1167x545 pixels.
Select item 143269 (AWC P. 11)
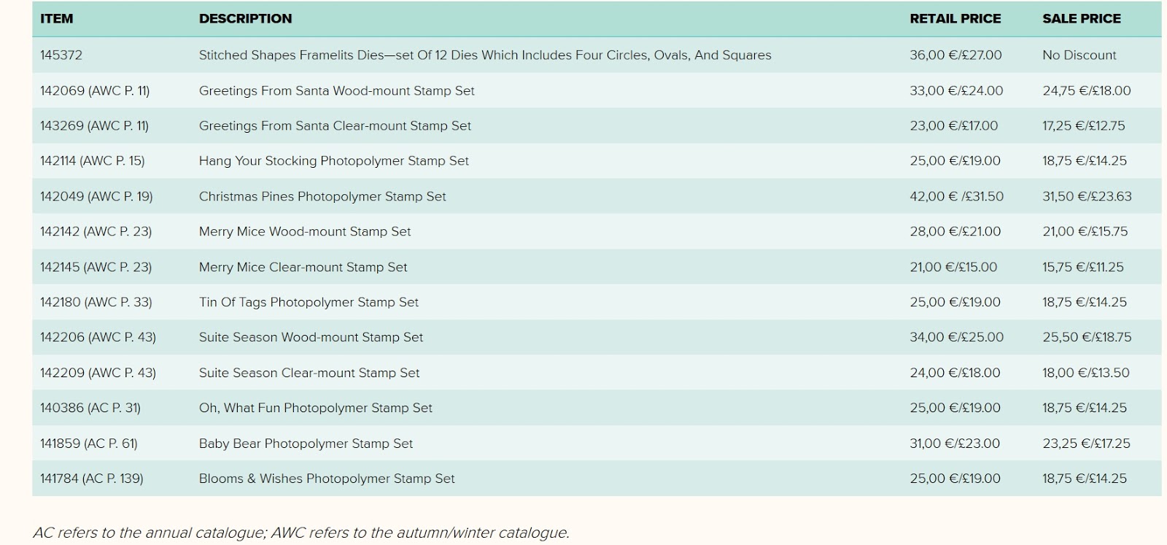95,125
